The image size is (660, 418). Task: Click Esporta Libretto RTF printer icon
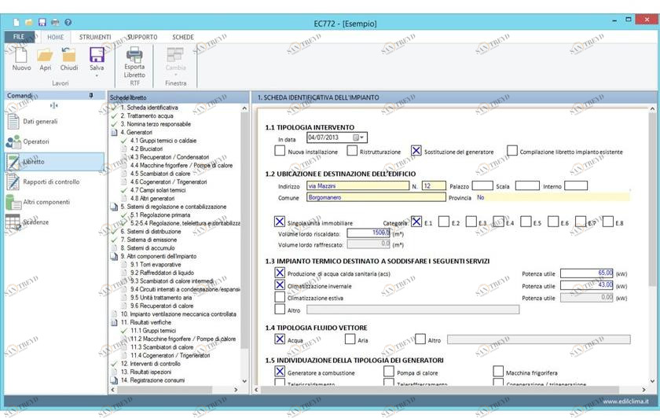134,55
